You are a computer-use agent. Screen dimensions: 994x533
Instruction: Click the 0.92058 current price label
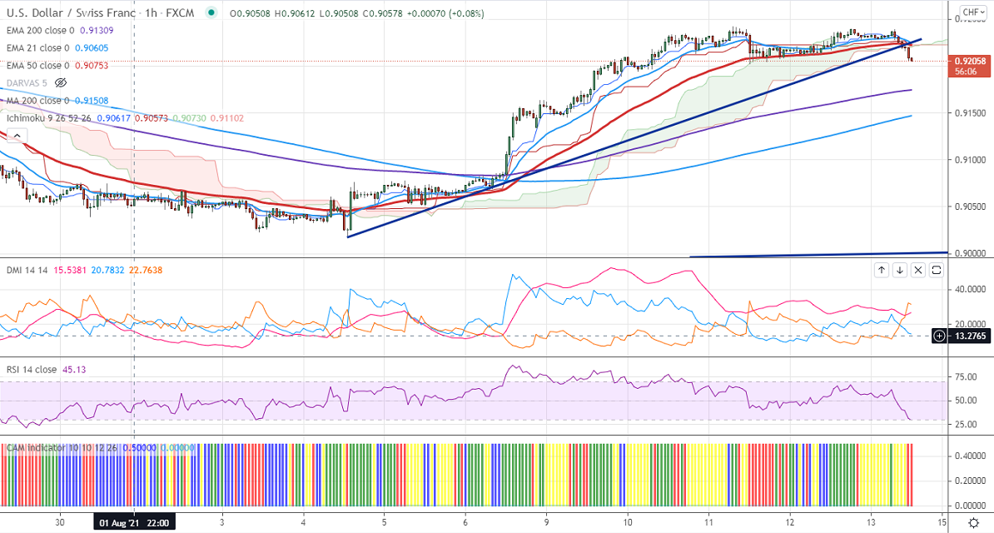click(x=970, y=62)
